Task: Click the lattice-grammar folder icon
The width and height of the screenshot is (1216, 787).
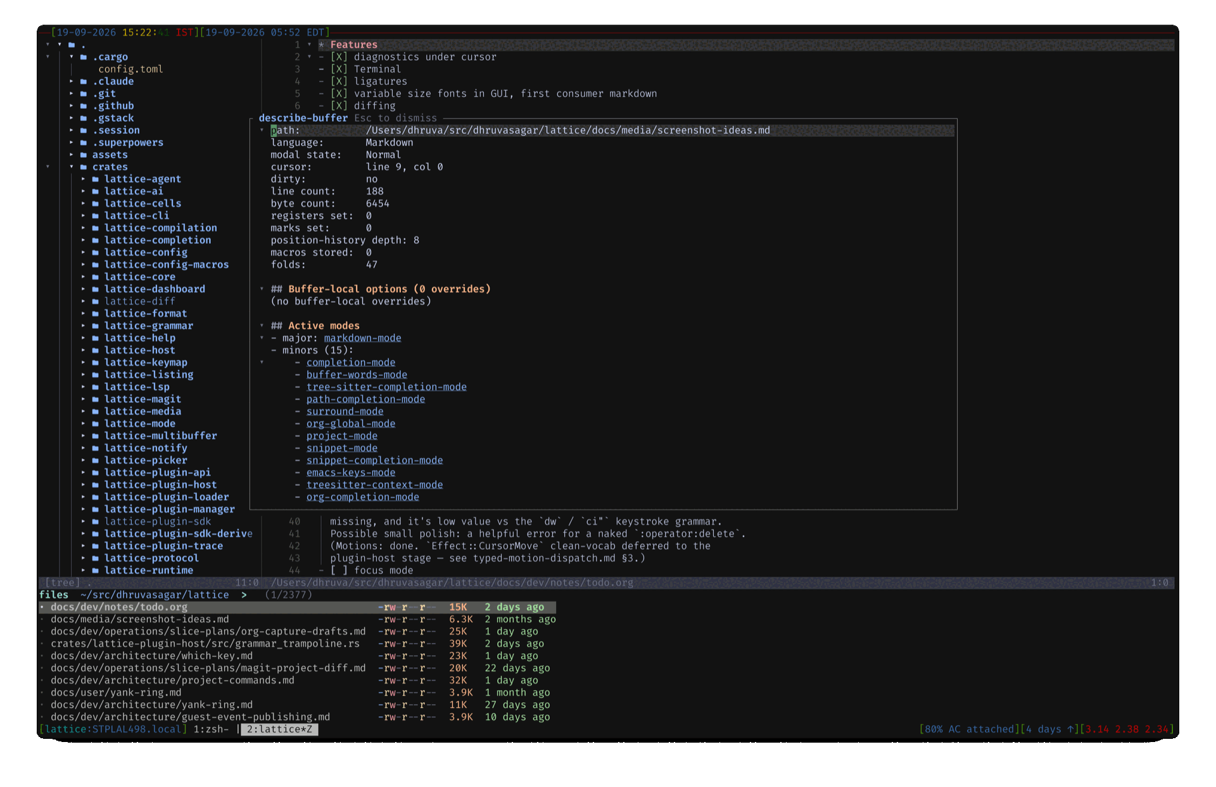Action: pyautogui.click(x=96, y=326)
